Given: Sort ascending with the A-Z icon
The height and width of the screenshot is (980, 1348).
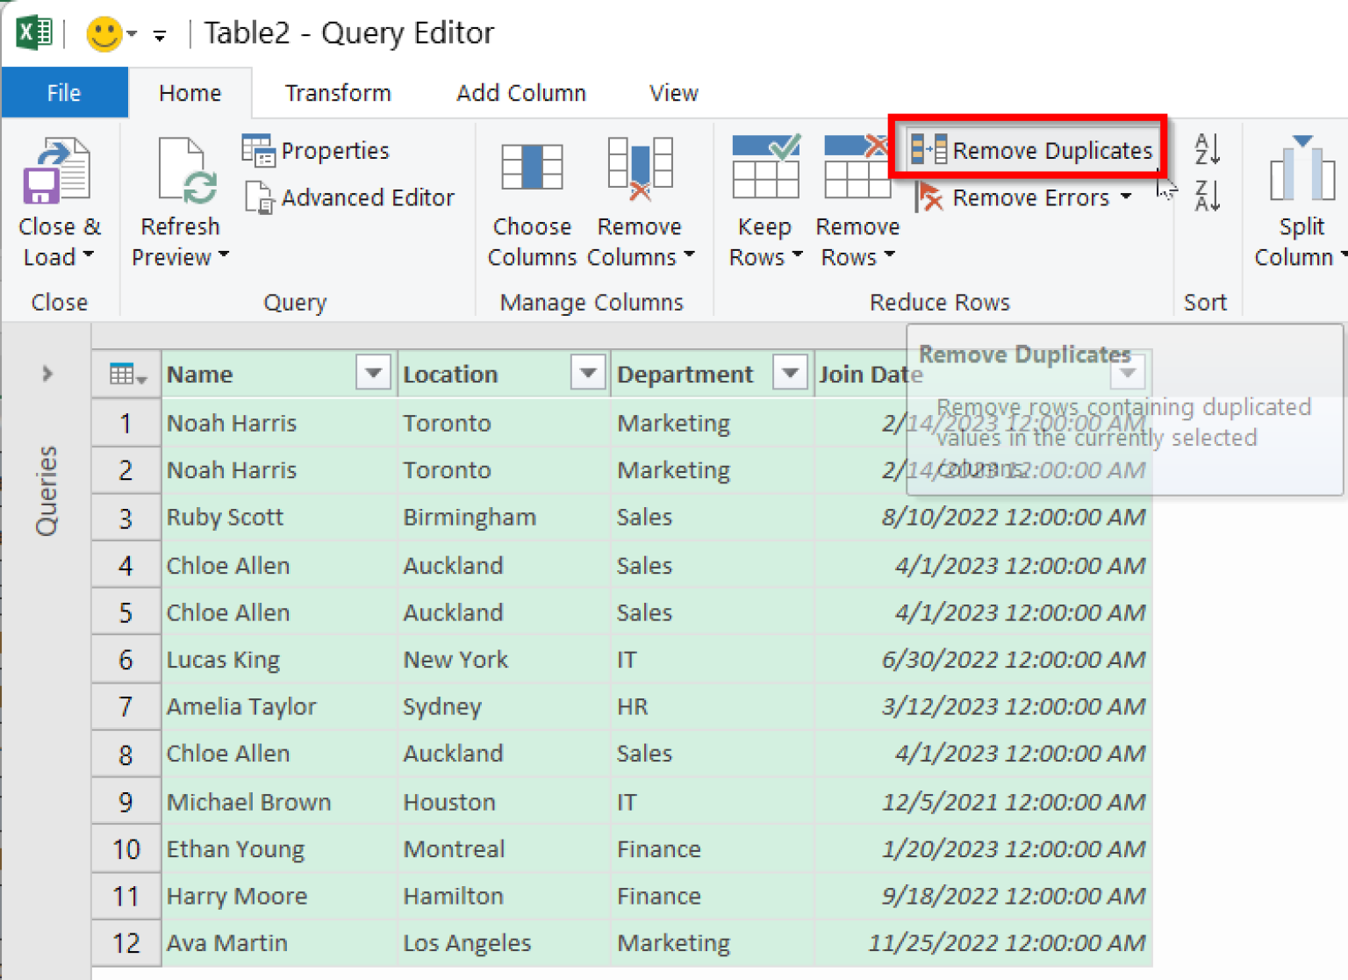Looking at the screenshot, I should [x=1207, y=150].
